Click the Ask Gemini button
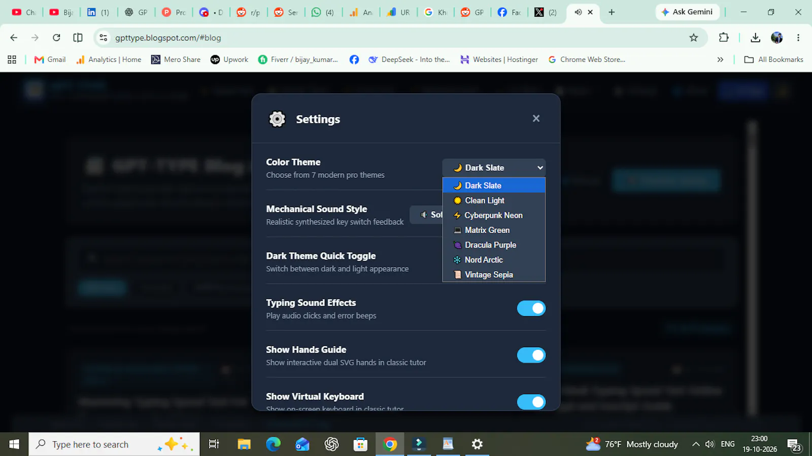This screenshot has width=812, height=456. pos(687,12)
